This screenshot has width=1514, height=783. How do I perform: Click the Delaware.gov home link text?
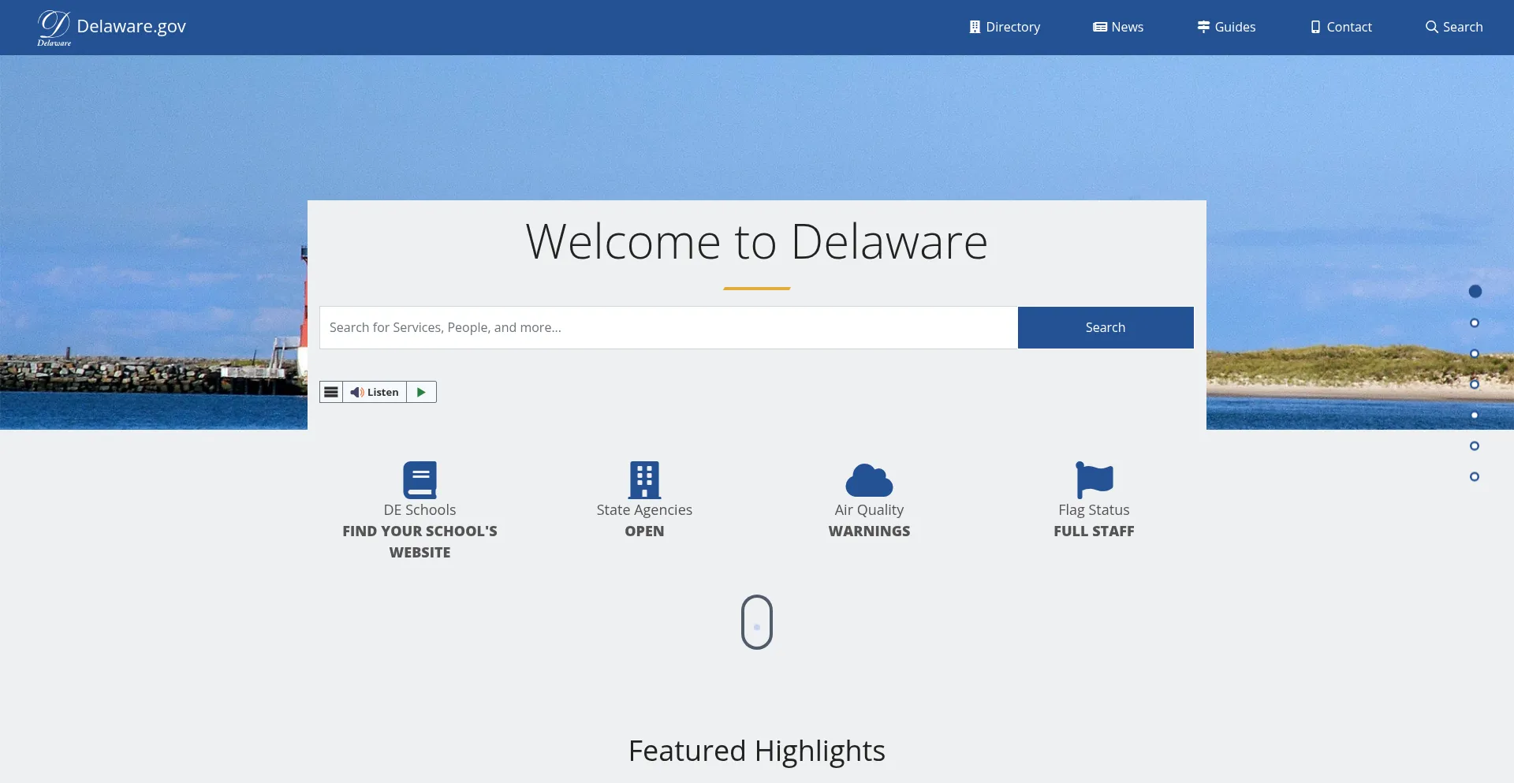[132, 26]
